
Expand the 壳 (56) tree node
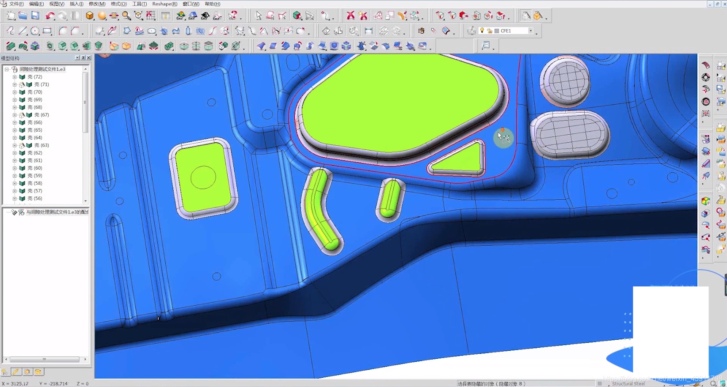coord(15,199)
